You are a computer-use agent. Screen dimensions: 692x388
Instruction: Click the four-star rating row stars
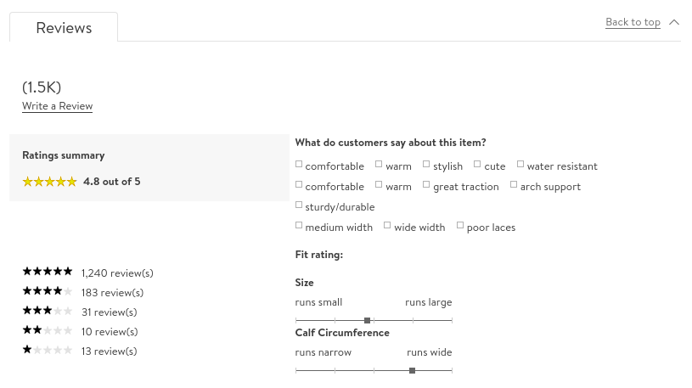48,291
